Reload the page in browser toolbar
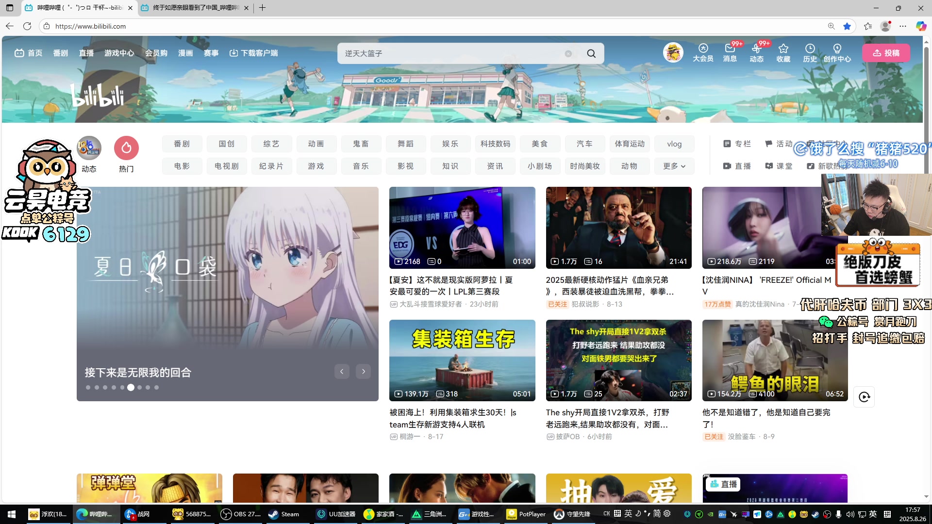 (x=27, y=26)
